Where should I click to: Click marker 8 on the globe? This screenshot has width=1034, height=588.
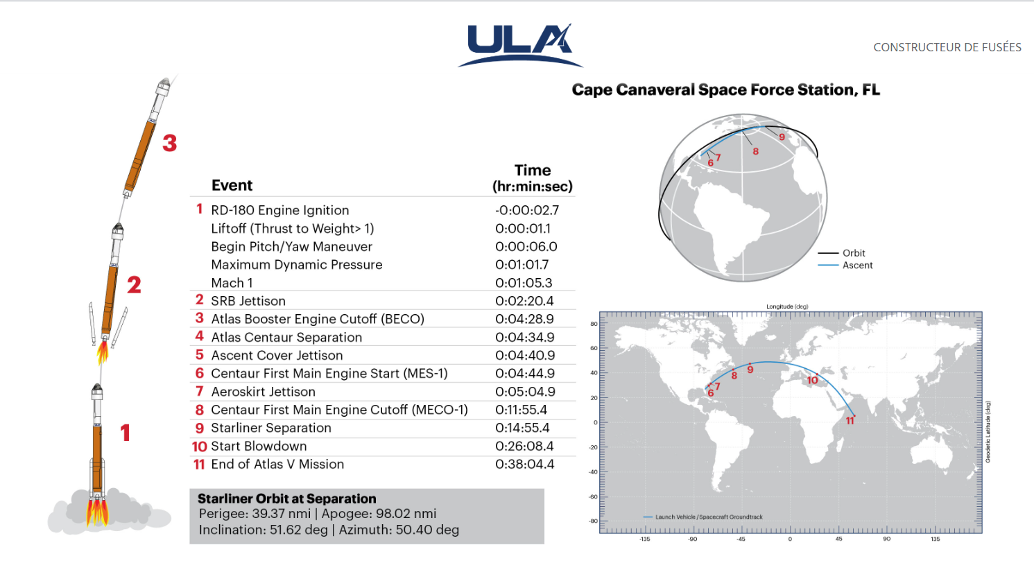pyautogui.click(x=755, y=151)
